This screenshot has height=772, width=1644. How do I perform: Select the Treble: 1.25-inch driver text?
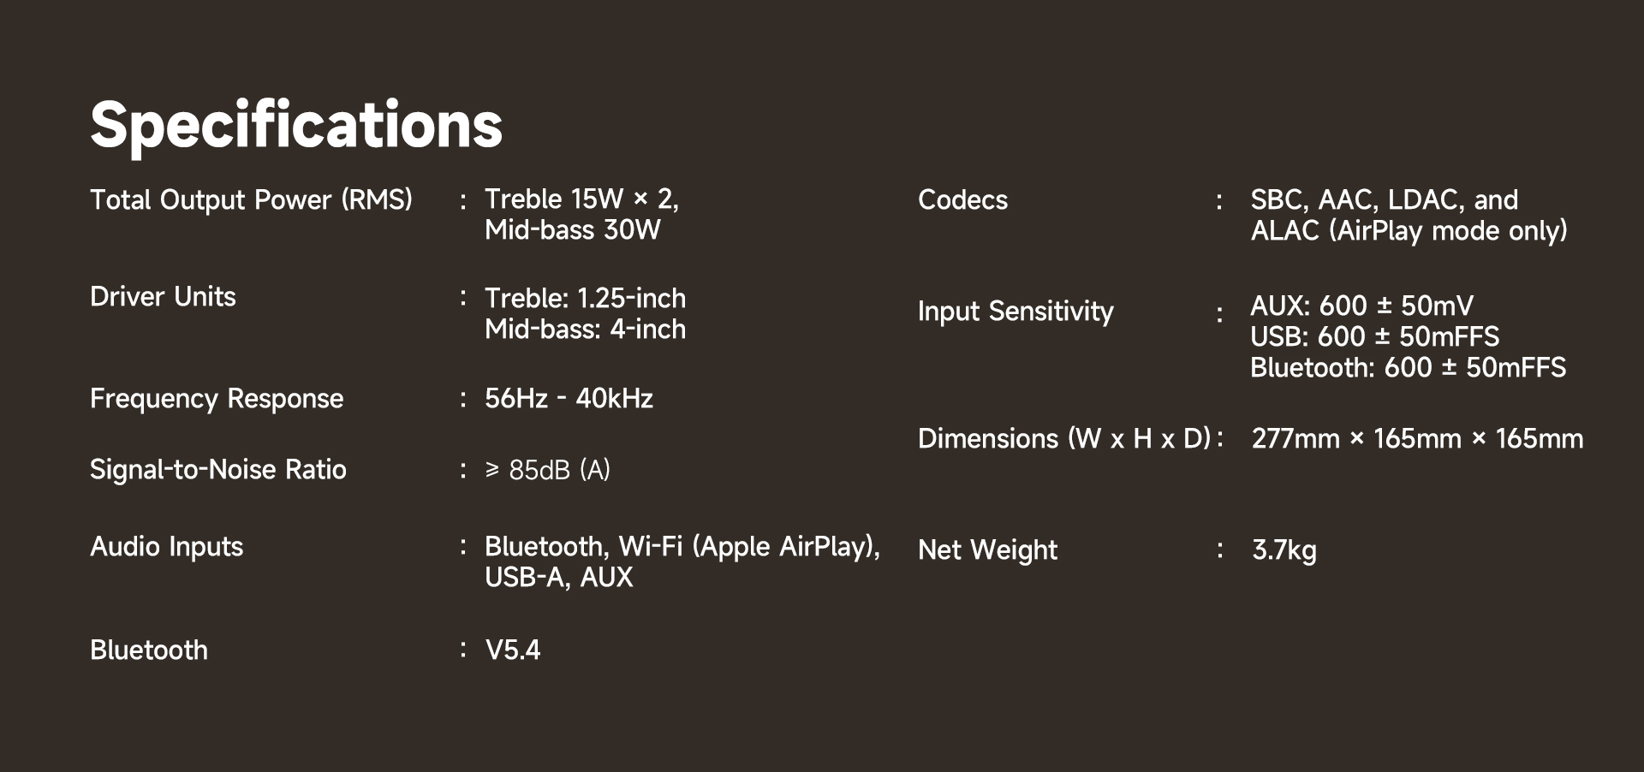pyautogui.click(x=585, y=299)
